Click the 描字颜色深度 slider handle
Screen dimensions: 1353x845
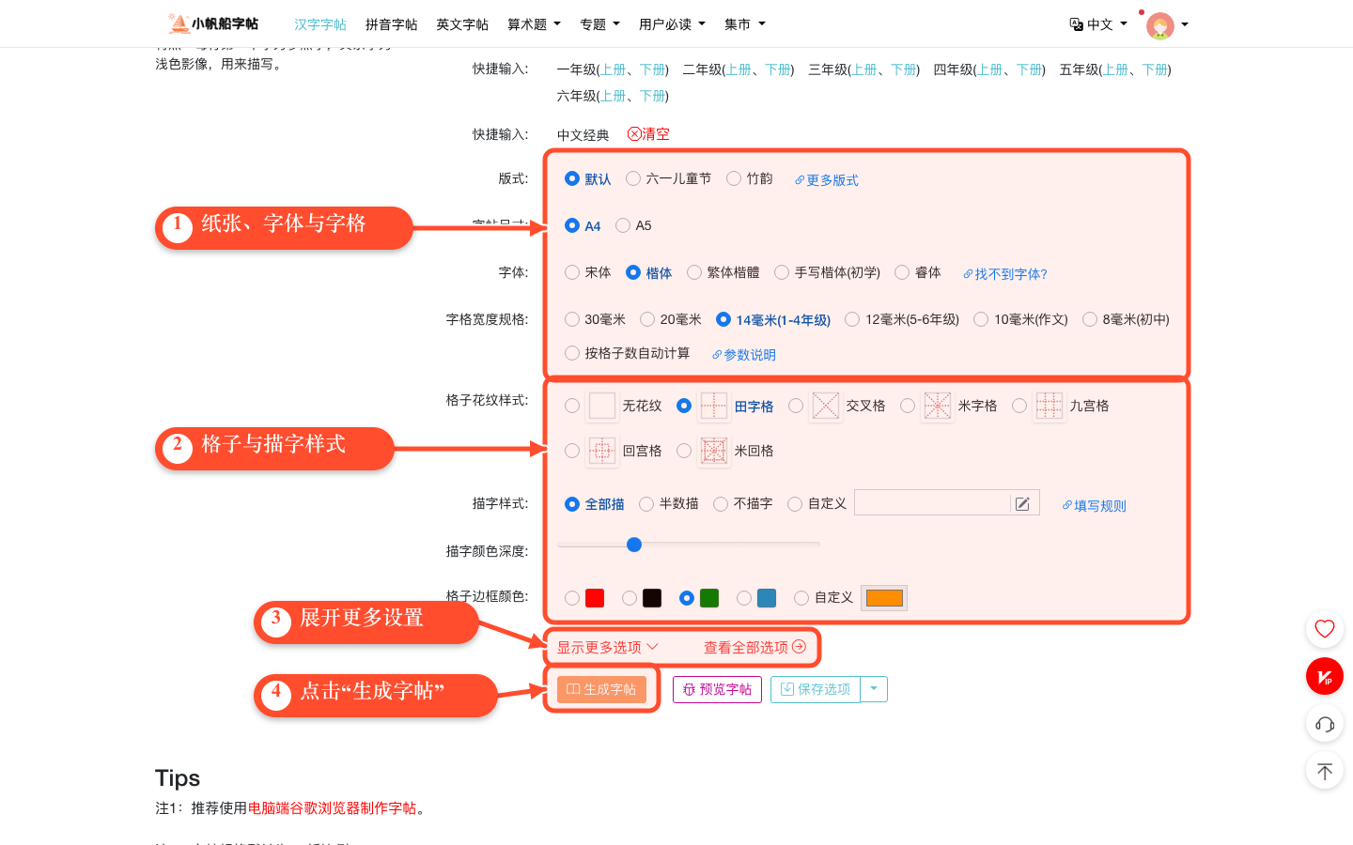(x=634, y=545)
